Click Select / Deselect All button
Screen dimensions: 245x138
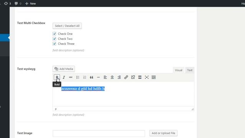[67, 26]
